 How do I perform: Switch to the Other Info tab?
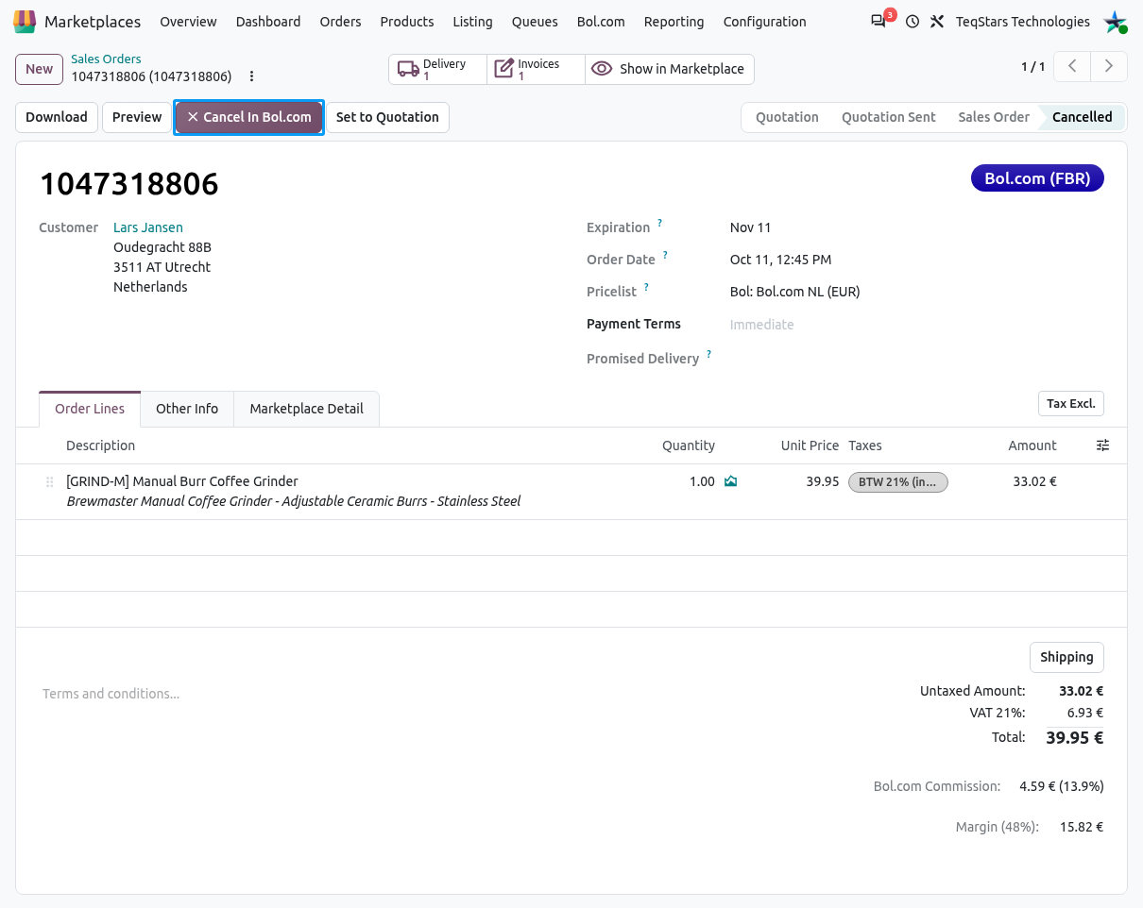(x=187, y=409)
